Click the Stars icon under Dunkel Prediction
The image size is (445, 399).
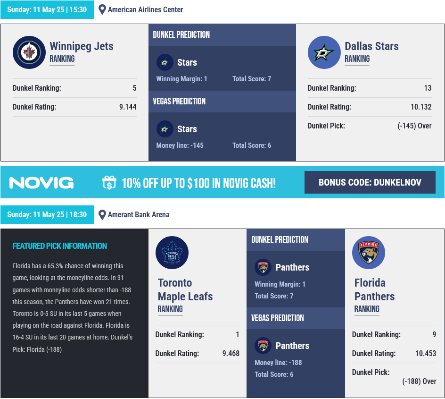[x=165, y=62]
